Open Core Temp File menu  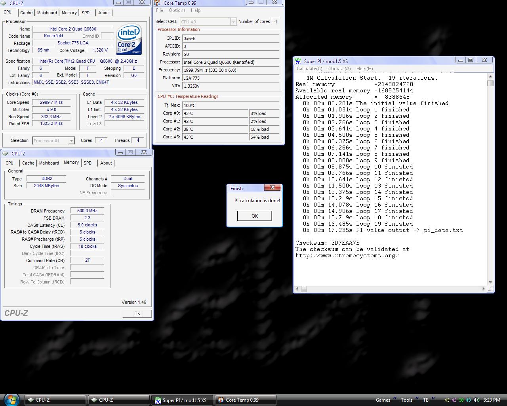click(160, 10)
